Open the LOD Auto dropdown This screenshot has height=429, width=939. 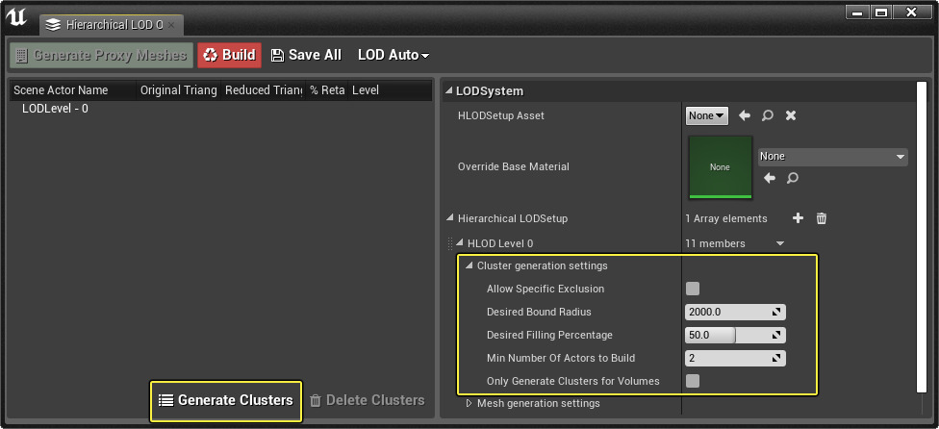[x=393, y=55]
